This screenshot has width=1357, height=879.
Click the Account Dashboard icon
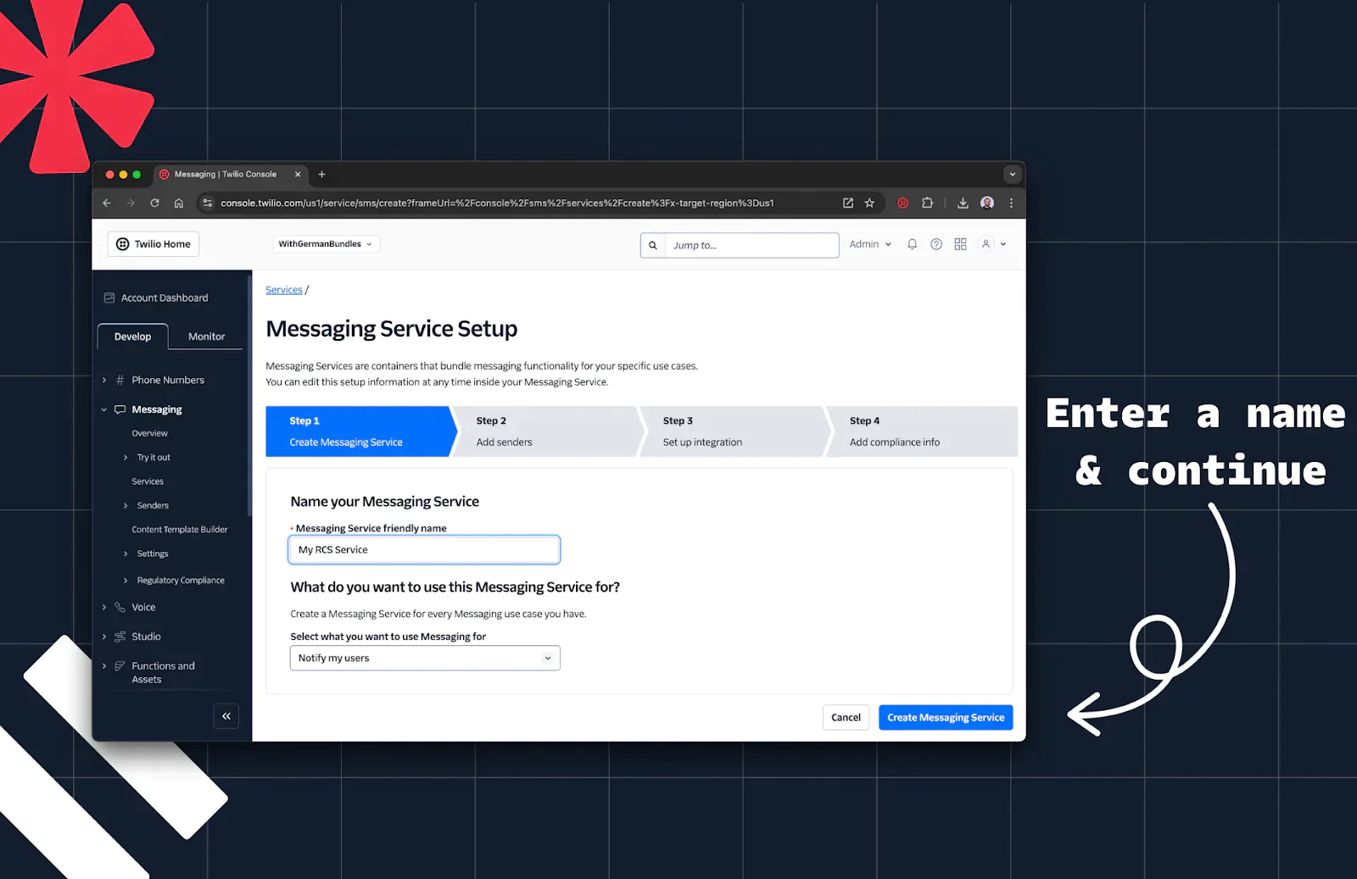[109, 298]
